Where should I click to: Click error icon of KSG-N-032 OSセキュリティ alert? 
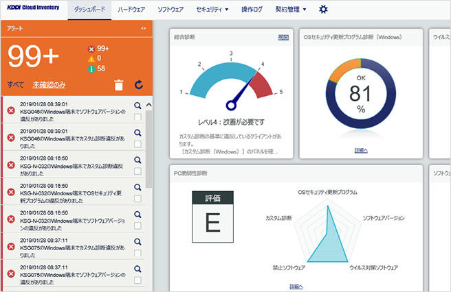pos(11,192)
